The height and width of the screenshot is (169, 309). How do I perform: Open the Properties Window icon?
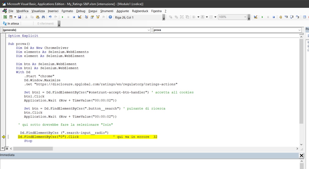[x=92, y=17]
